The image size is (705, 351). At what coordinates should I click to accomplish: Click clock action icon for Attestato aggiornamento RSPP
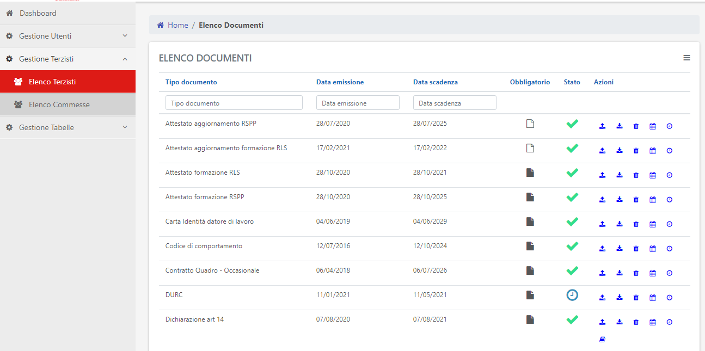670,126
